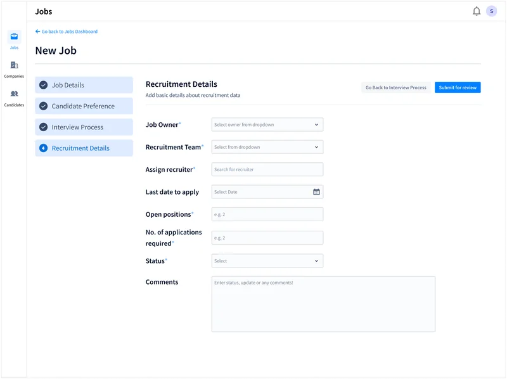Screen dimensions: 507x379
Task: Open notifications bell
Action: click(477, 11)
